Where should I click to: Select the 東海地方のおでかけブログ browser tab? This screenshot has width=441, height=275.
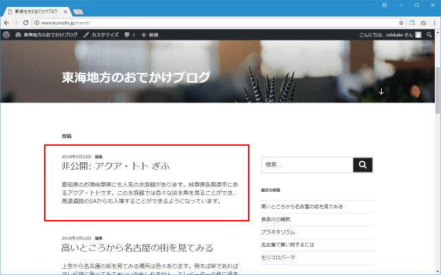tap(36, 12)
